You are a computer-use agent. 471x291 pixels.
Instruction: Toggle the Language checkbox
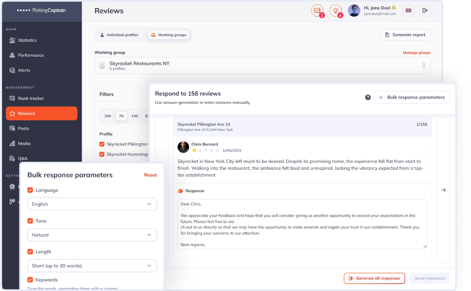[x=30, y=190]
